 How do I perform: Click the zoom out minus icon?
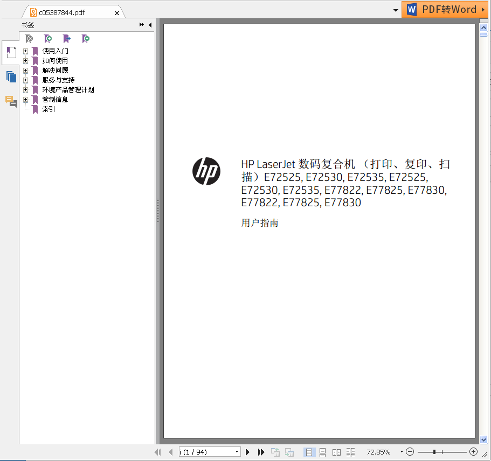coord(410,452)
